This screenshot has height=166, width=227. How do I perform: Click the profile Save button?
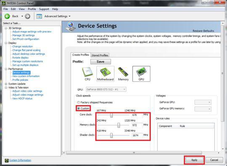pos(100,62)
